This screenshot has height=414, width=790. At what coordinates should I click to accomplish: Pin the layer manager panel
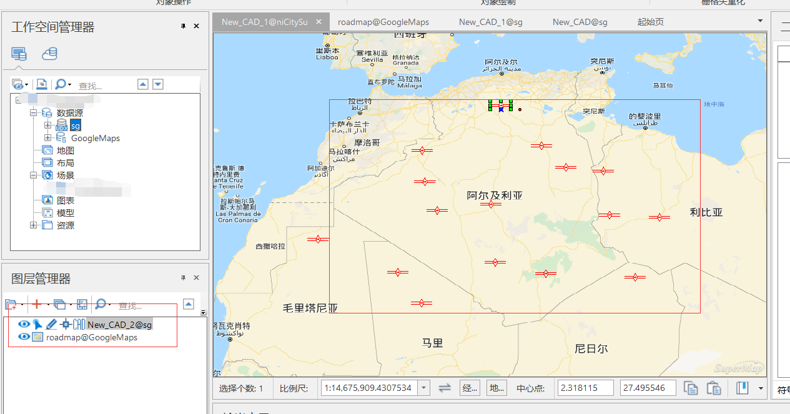click(184, 278)
